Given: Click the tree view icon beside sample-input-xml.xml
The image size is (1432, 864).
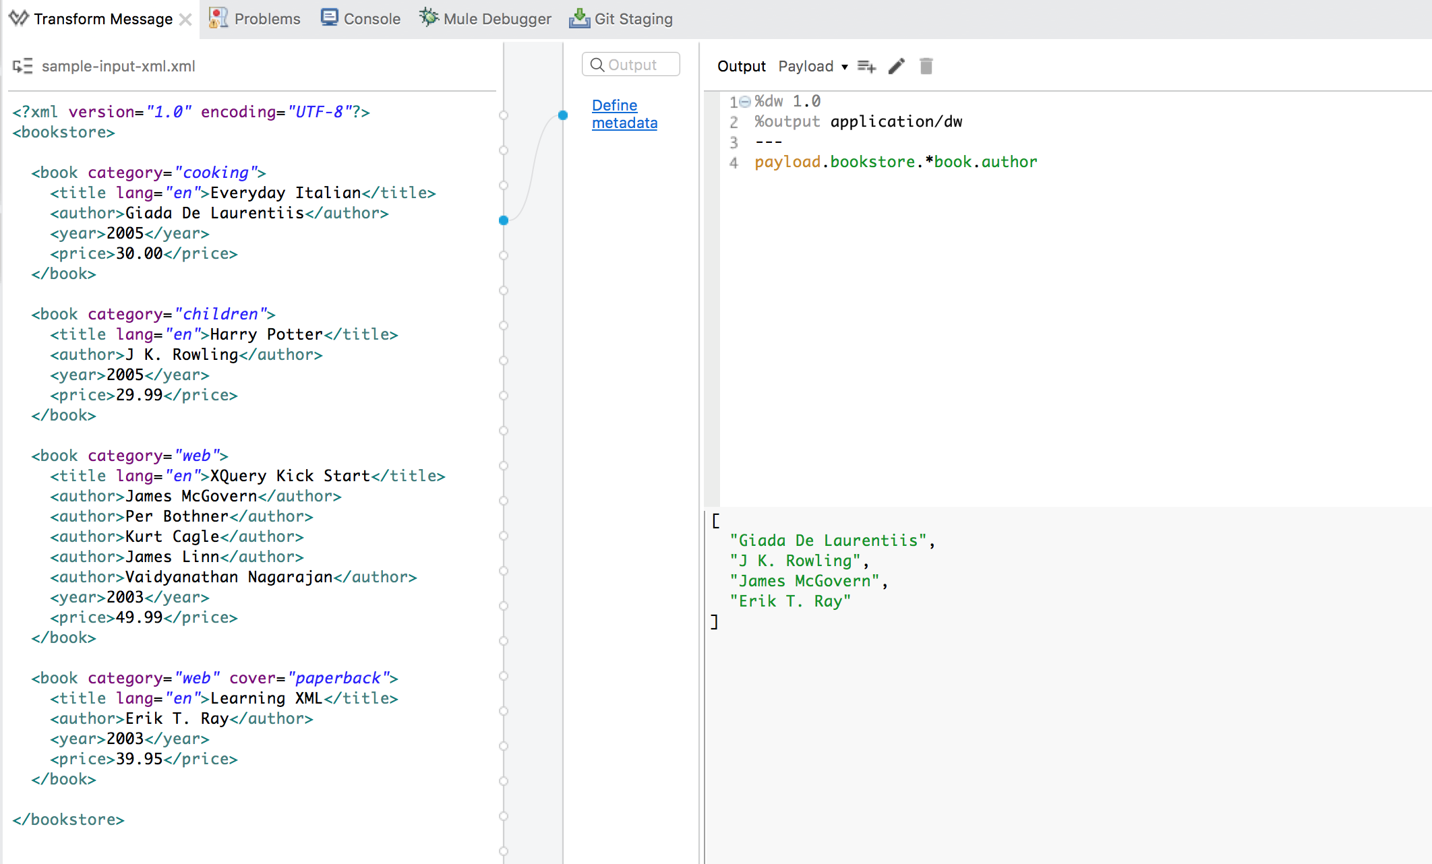Looking at the screenshot, I should [x=22, y=66].
